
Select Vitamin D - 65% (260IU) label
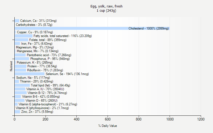click(x=42, y=101)
